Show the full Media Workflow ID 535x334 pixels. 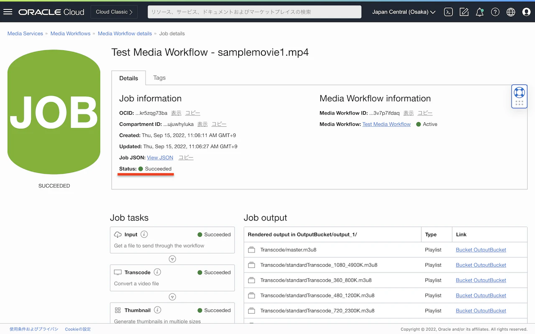pos(408,113)
